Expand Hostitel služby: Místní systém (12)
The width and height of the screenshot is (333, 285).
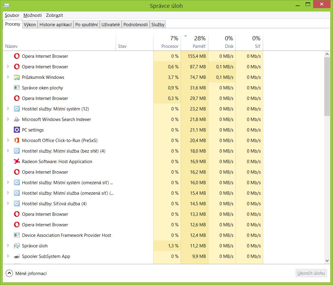click(8, 109)
